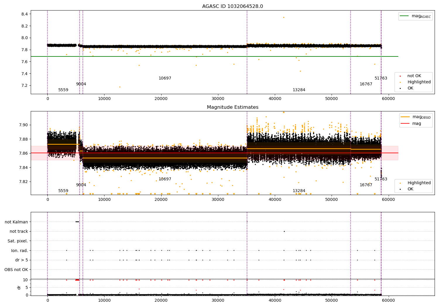
Task: Click obsid label 5559 in the middle plot
Action: point(63,191)
